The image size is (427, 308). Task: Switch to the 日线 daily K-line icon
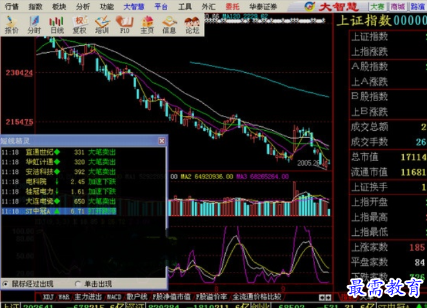pos(57,24)
